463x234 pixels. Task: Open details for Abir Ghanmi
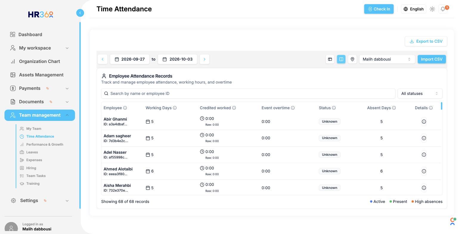(x=424, y=121)
